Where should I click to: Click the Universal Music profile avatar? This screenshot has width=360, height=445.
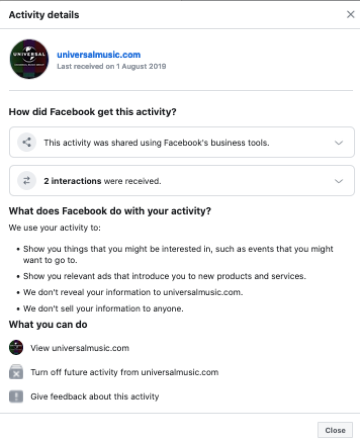pos(29,59)
